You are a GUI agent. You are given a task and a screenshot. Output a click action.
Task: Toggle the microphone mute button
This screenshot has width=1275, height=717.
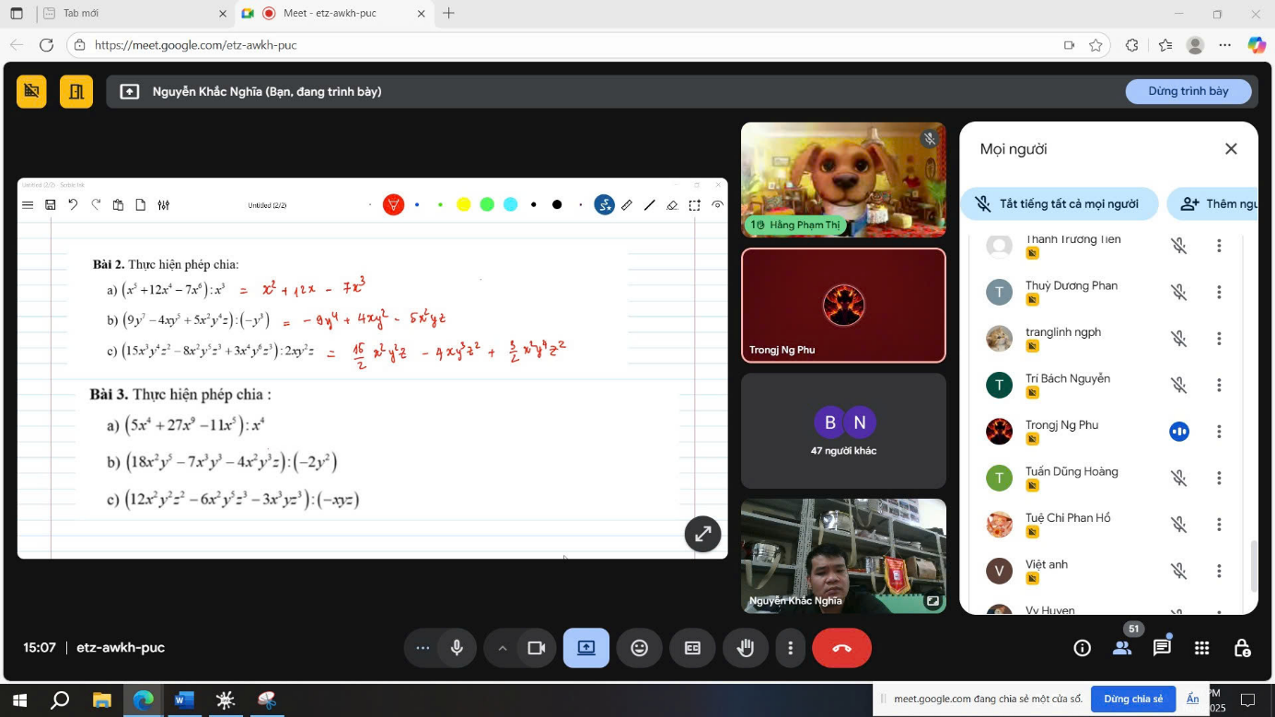tap(457, 648)
